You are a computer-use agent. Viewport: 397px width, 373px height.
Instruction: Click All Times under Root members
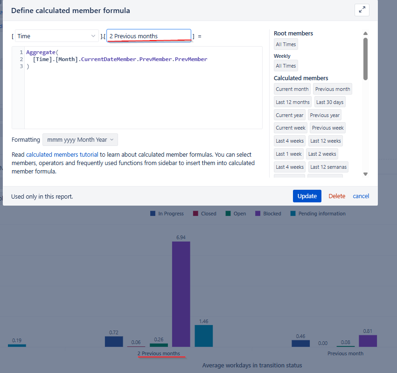click(x=286, y=44)
